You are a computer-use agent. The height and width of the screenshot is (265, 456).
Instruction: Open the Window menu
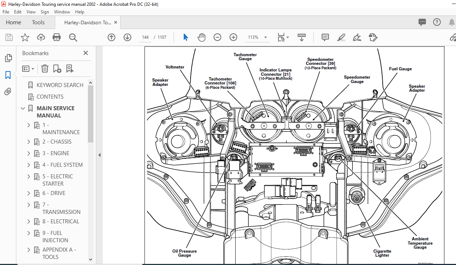(62, 12)
